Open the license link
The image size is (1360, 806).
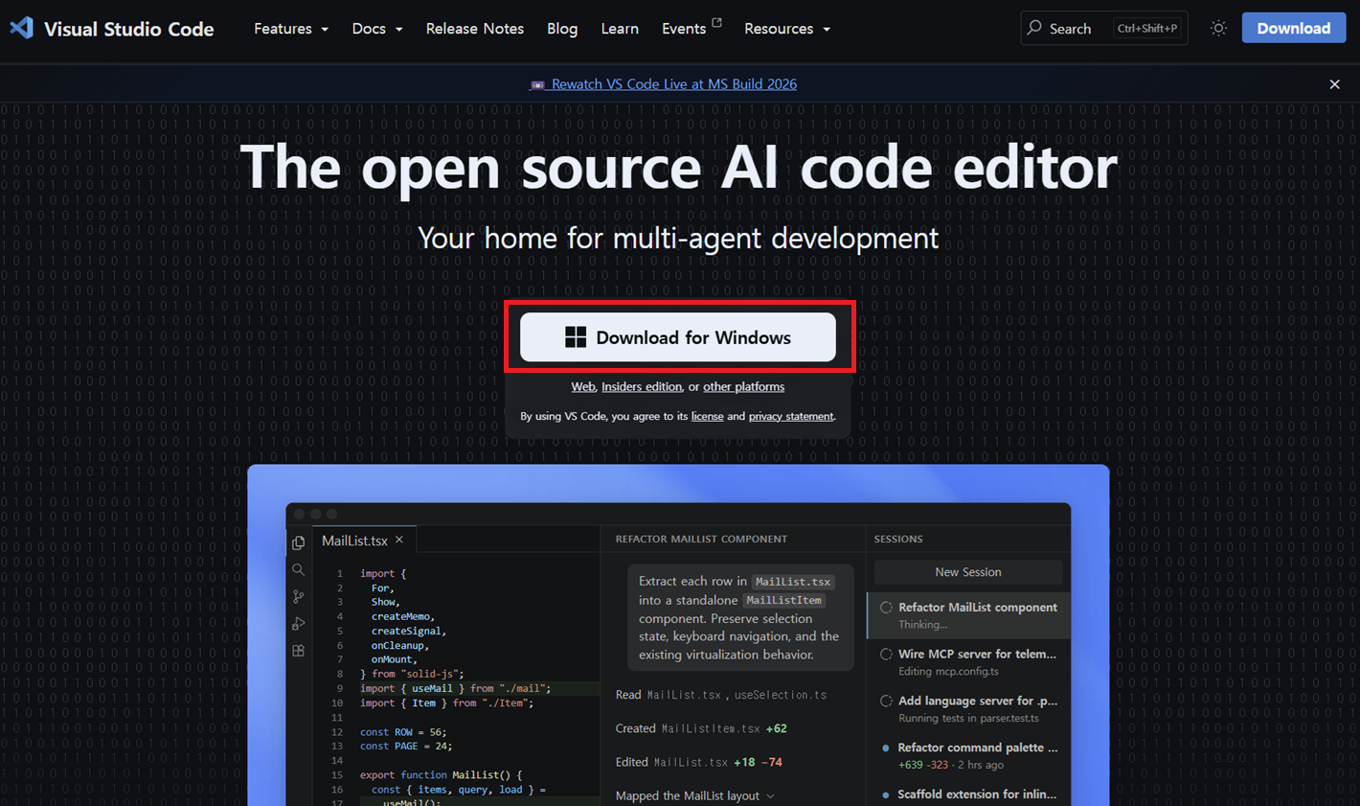click(x=707, y=417)
